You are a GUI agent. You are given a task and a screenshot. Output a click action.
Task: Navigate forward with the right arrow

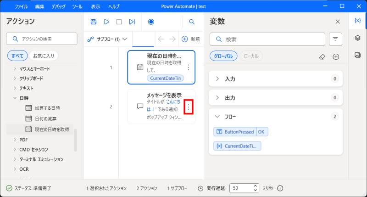click(172, 39)
